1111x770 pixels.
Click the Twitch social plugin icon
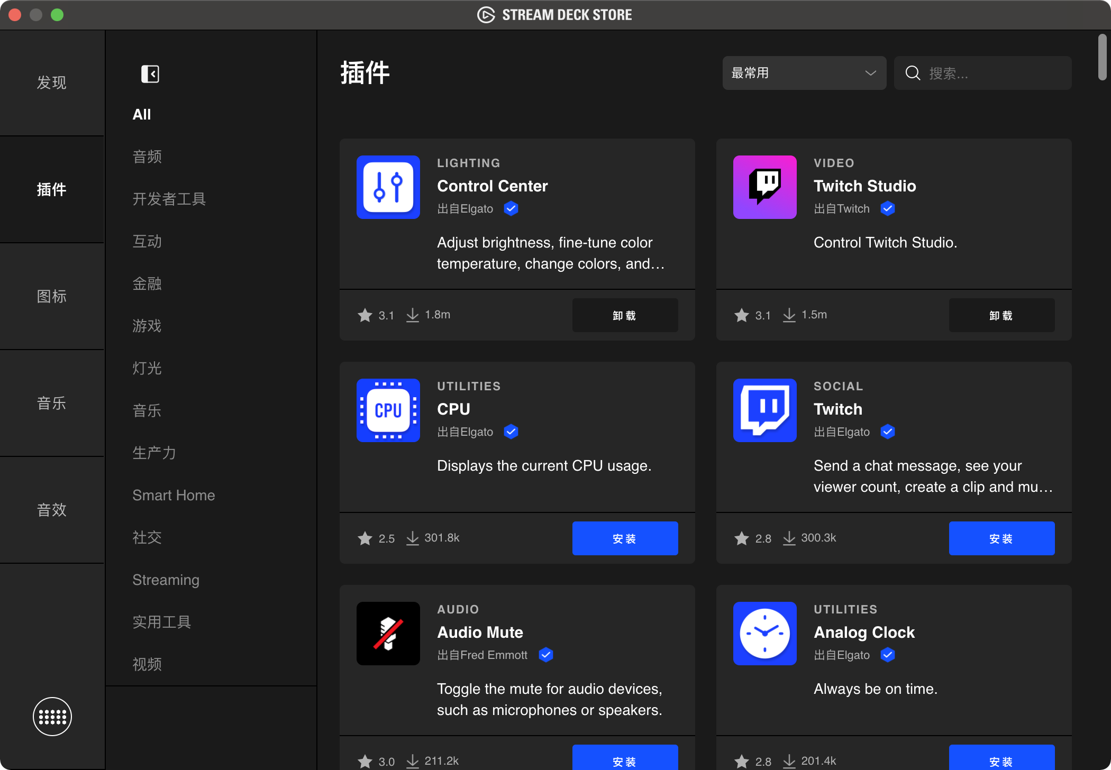(x=765, y=410)
